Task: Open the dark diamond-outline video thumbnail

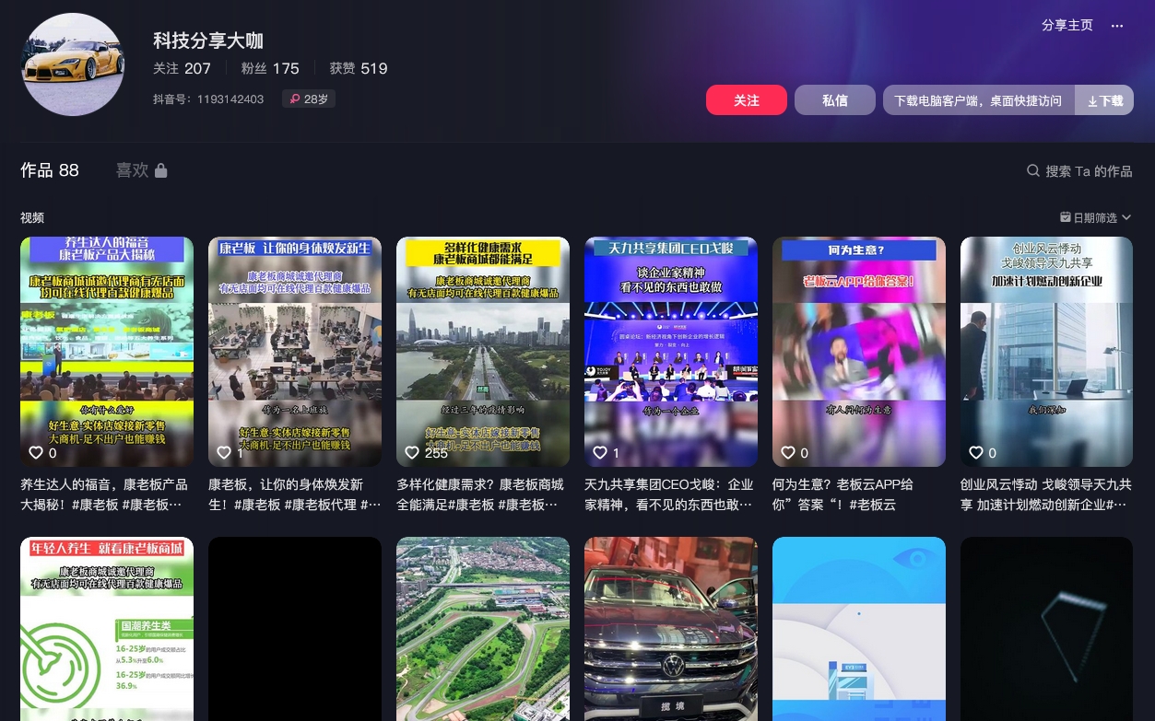Action: [1046, 629]
